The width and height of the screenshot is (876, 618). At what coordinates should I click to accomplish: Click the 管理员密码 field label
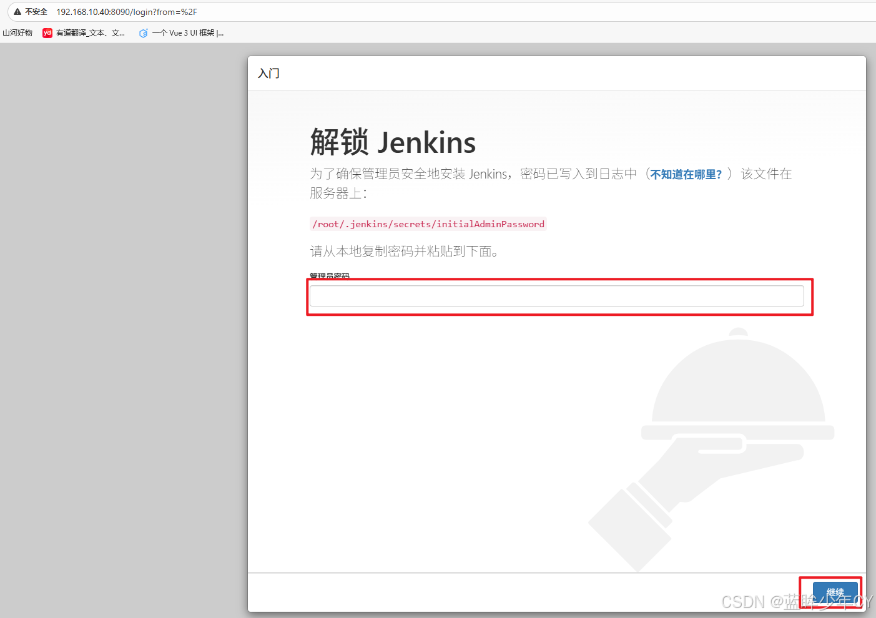pyautogui.click(x=330, y=276)
